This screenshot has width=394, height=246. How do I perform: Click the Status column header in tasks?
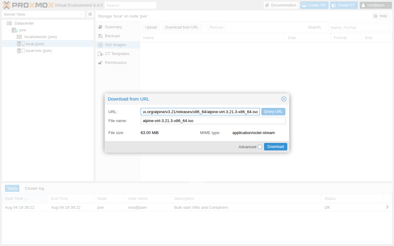point(352,199)
